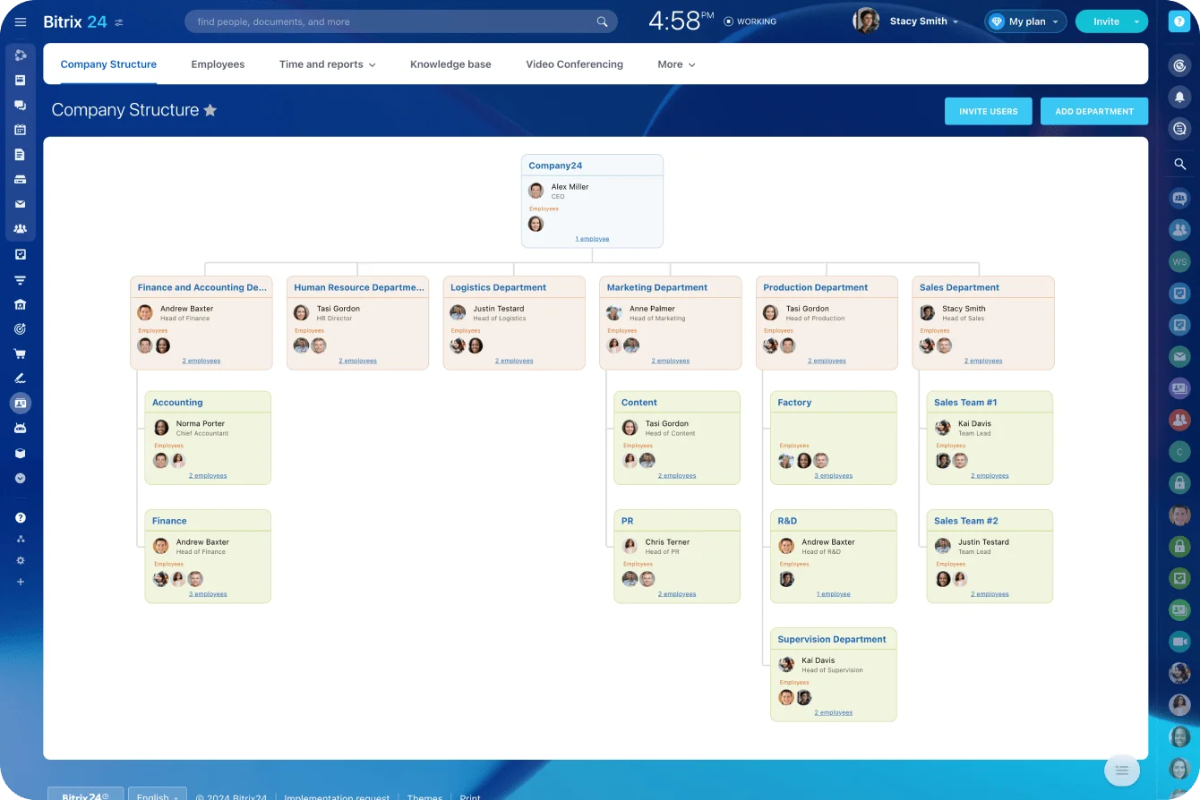Click Stacy Smith's avatar in the header

click(x=866, y=21)
